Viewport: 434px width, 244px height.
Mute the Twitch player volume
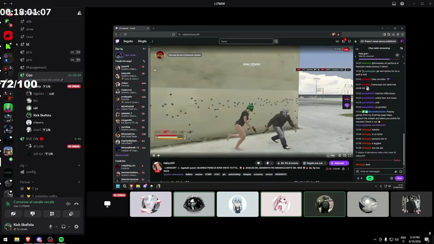pos(158,156)
